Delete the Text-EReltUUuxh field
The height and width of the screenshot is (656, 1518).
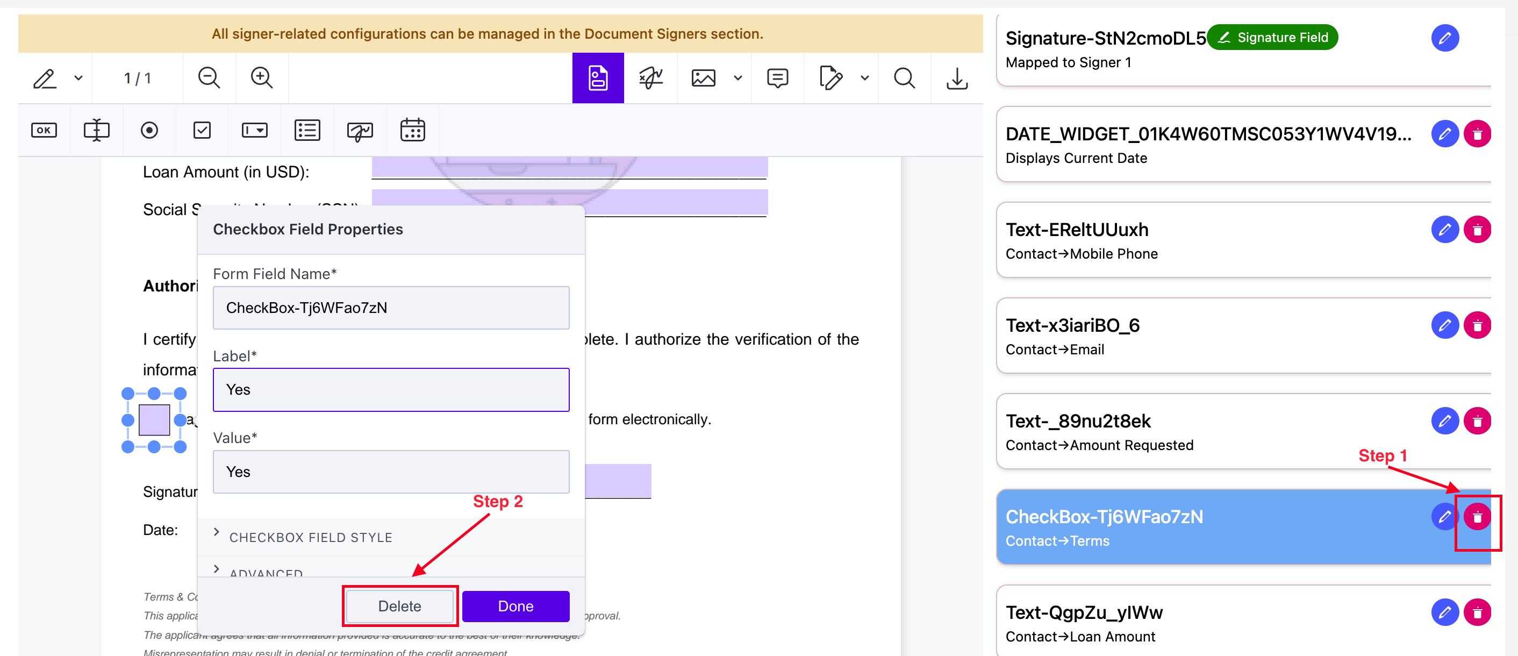(1477, 229)
